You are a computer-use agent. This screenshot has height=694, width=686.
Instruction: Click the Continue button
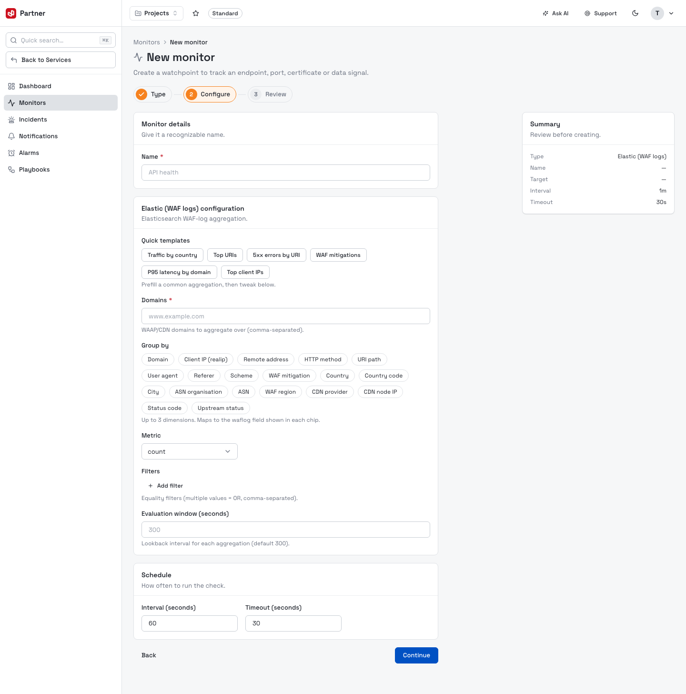[x=416, y=655]
